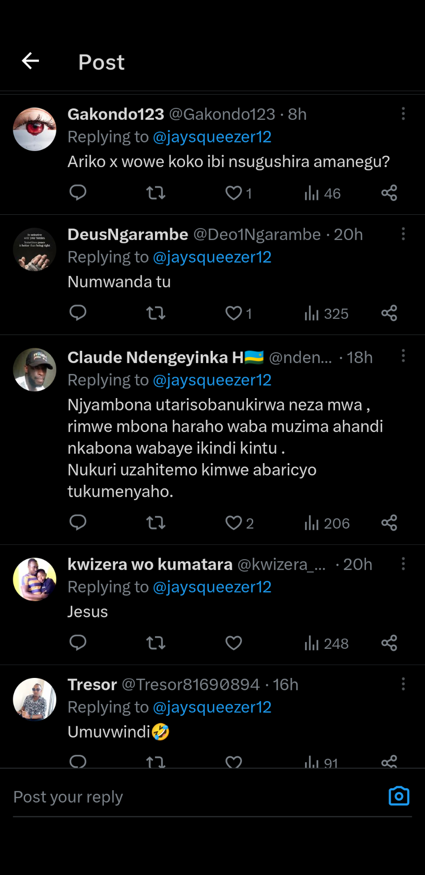Like kwizera wo kumatara's 'Jesus' reply
425x875 pixels.
[x=234, y=643]
